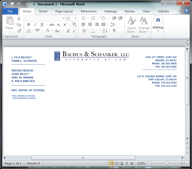
Task: Toggle Show/Hide paragraph marks
Action: point(114,31)
